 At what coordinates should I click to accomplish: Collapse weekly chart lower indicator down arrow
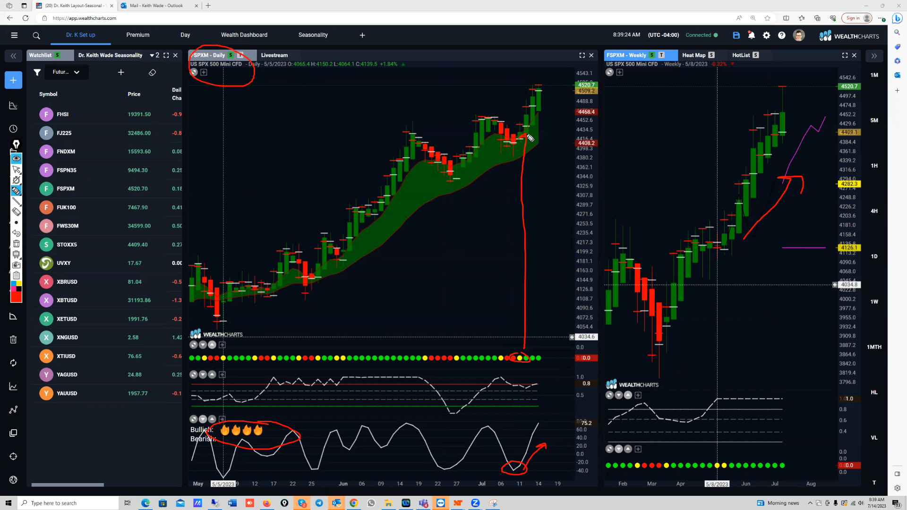click(619, 449)
